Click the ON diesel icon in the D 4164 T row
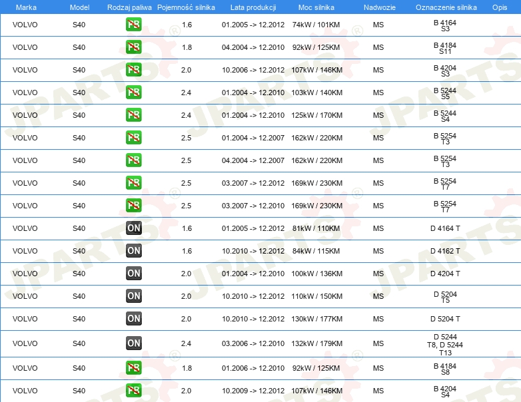 tap(133, 228)
